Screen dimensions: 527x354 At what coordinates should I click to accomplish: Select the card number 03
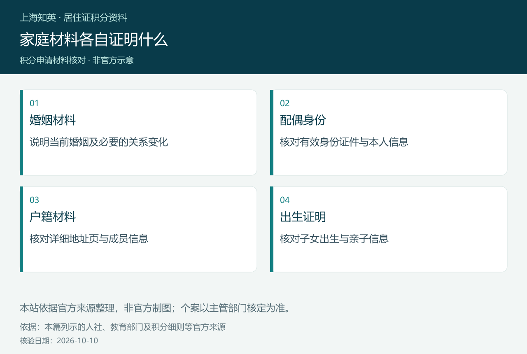(35, 200)
